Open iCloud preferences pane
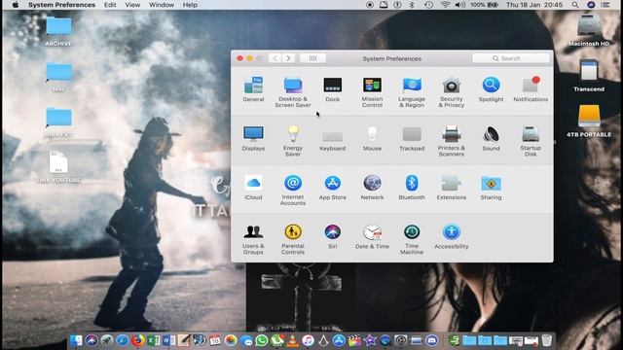 click(x=253, y=188)
